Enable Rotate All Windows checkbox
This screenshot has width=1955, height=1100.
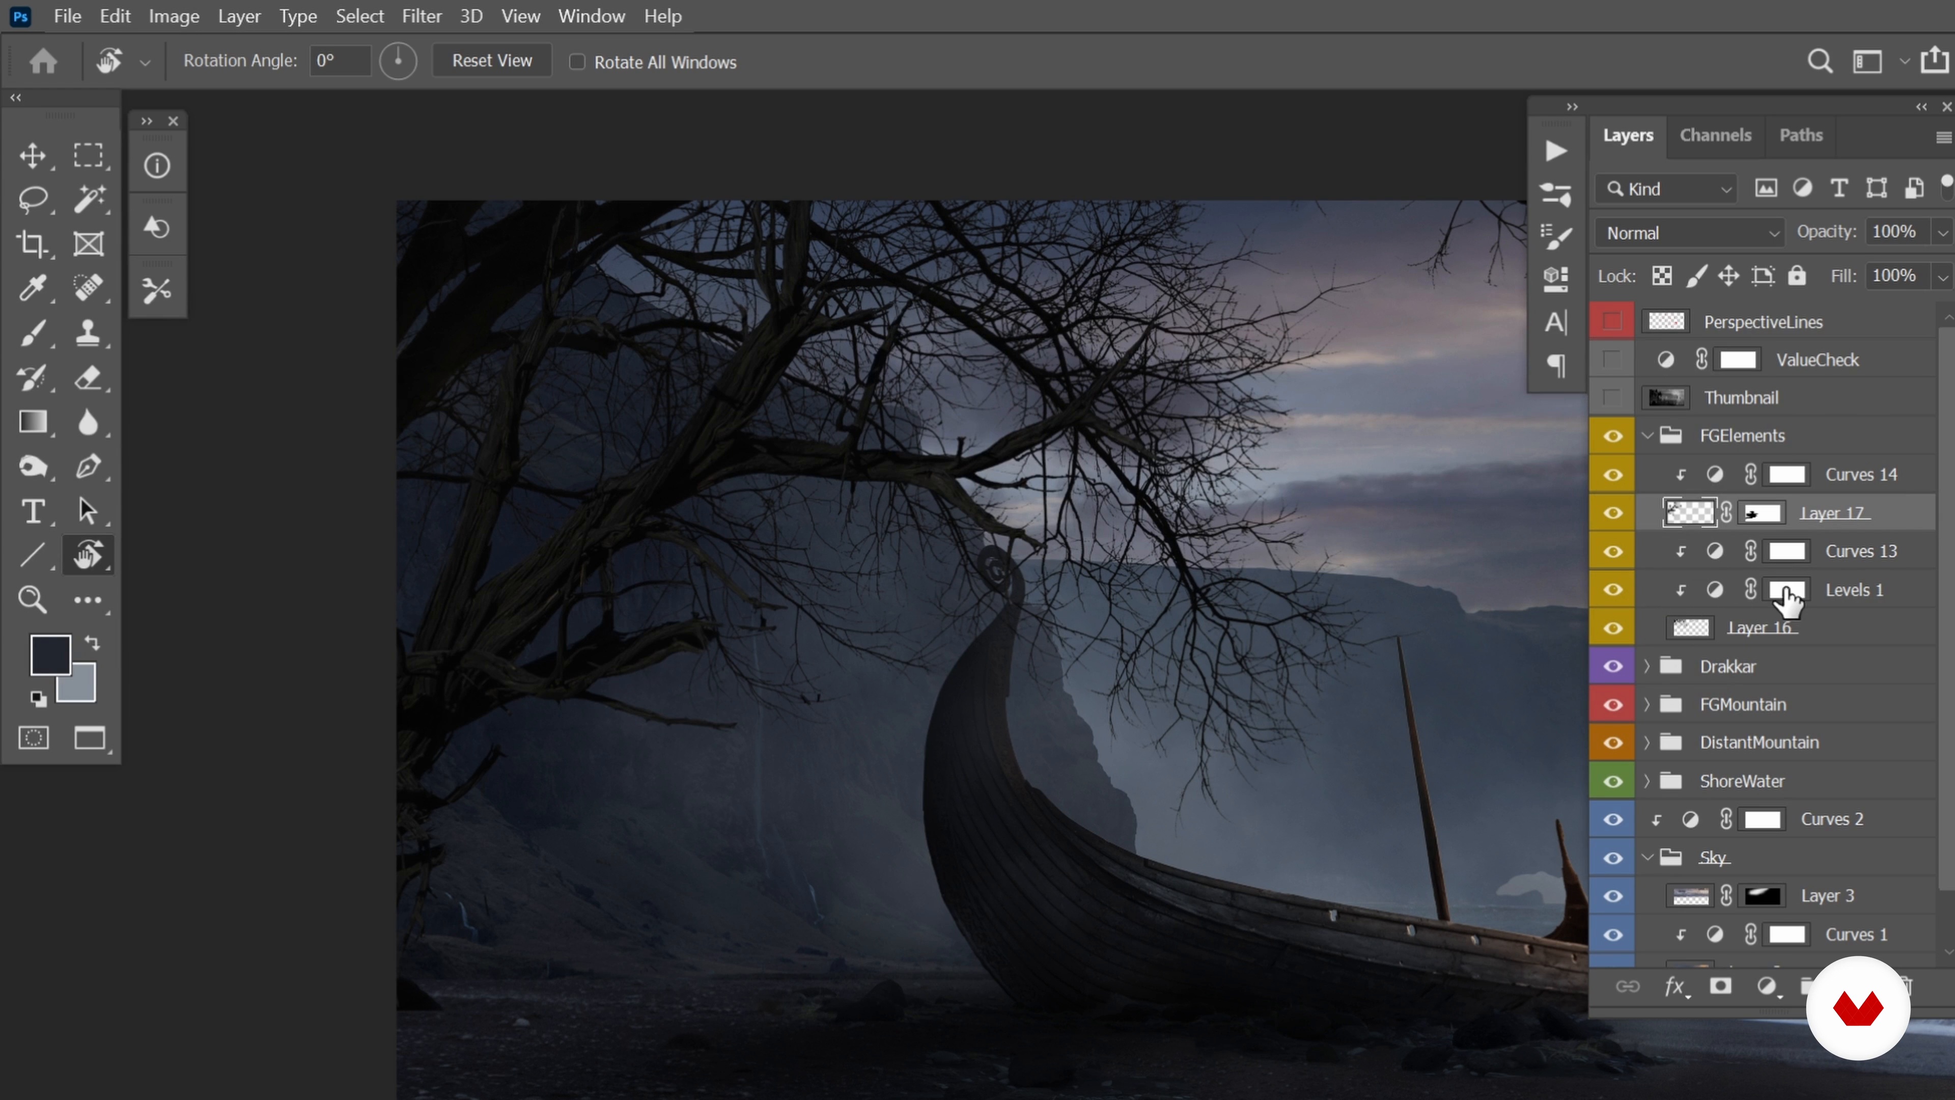577,62
